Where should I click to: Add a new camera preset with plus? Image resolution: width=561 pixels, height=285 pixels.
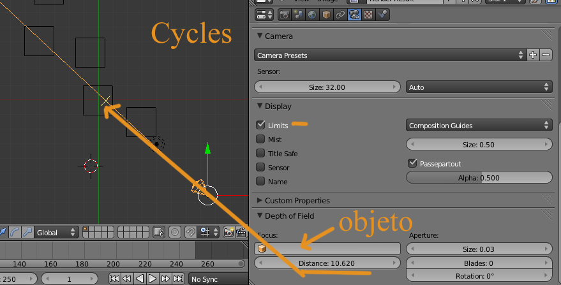coord(533,55)
